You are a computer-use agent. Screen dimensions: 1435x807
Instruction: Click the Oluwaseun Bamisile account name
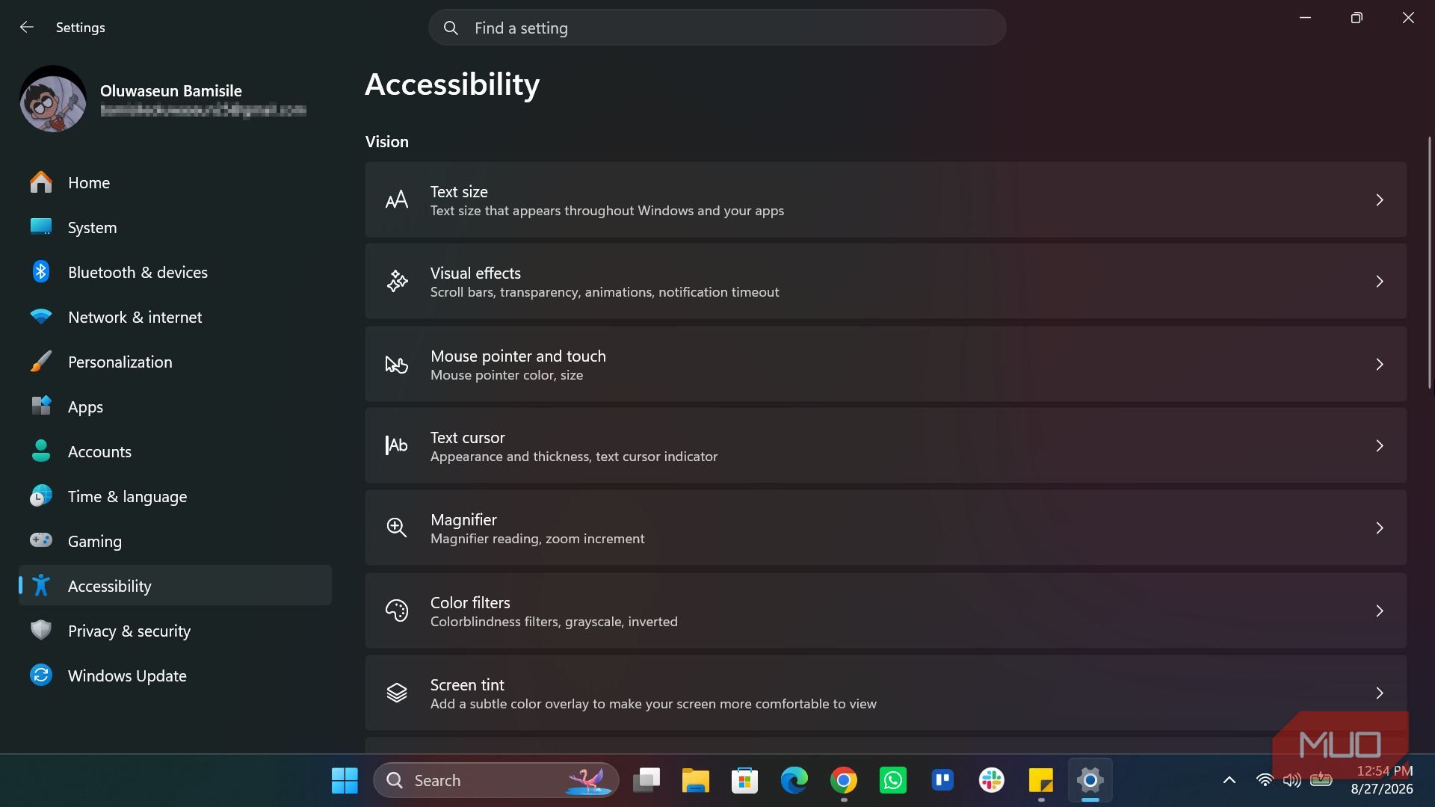pyautogui.click(x=171, y=90)
